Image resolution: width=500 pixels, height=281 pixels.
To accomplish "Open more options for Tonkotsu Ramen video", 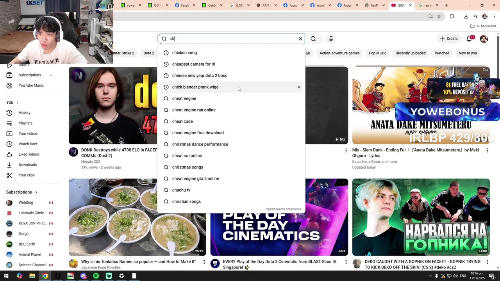I will [x=204, y=262].
